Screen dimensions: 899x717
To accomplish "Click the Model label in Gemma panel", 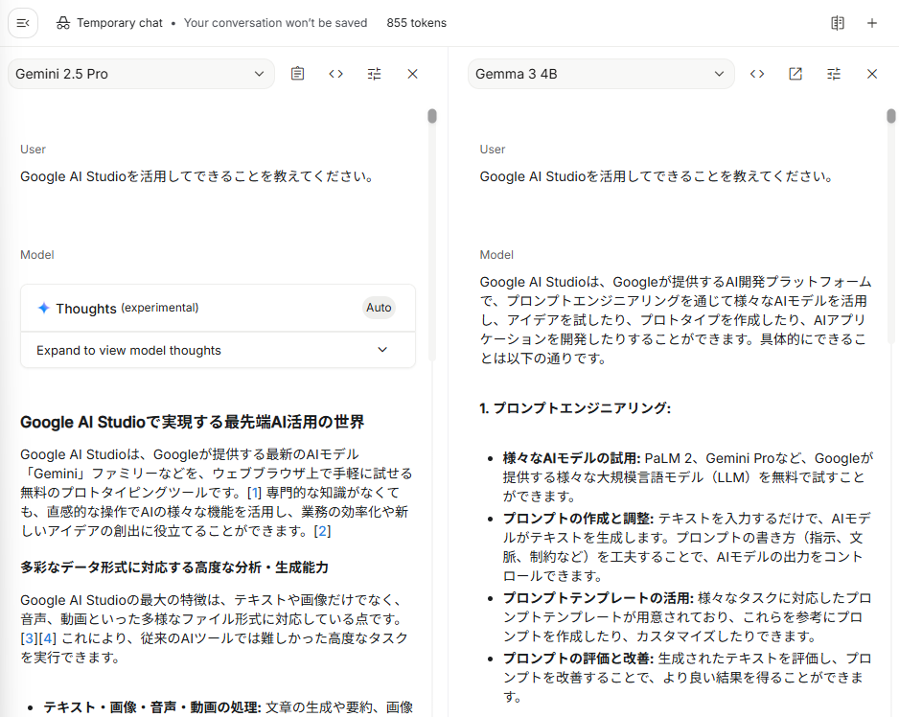I will point(496,255).
